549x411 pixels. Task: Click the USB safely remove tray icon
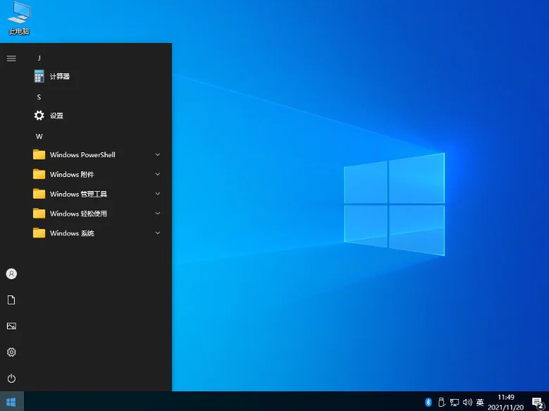tap(441, 402)
